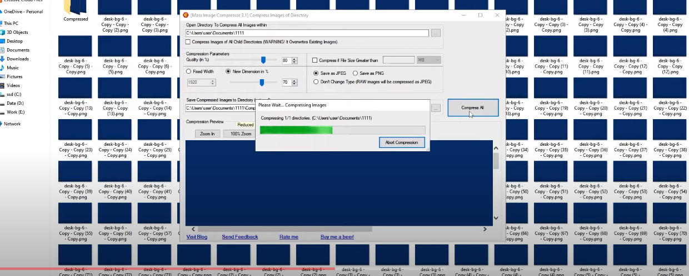The width and height of the screenshot is (689, 276).
Task: Click the New Dimension spinner down arrow
Action: click(293, 84)
